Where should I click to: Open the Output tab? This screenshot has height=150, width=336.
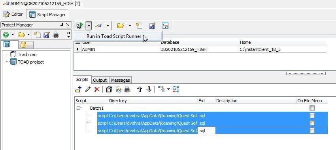tap(100, 80)
